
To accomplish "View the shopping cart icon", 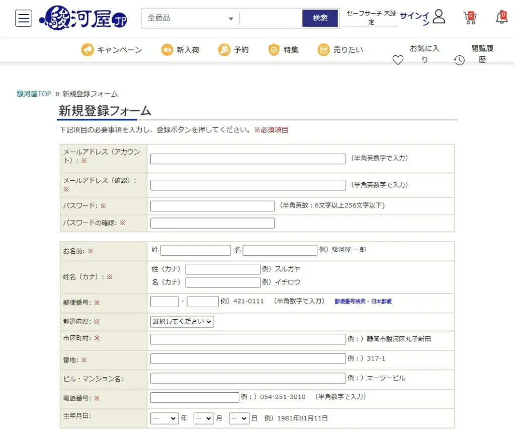I will pyautogui.click(x=469, y=17).
